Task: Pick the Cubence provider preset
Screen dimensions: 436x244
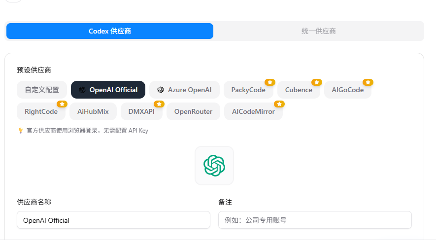Action: pos(299,90)
